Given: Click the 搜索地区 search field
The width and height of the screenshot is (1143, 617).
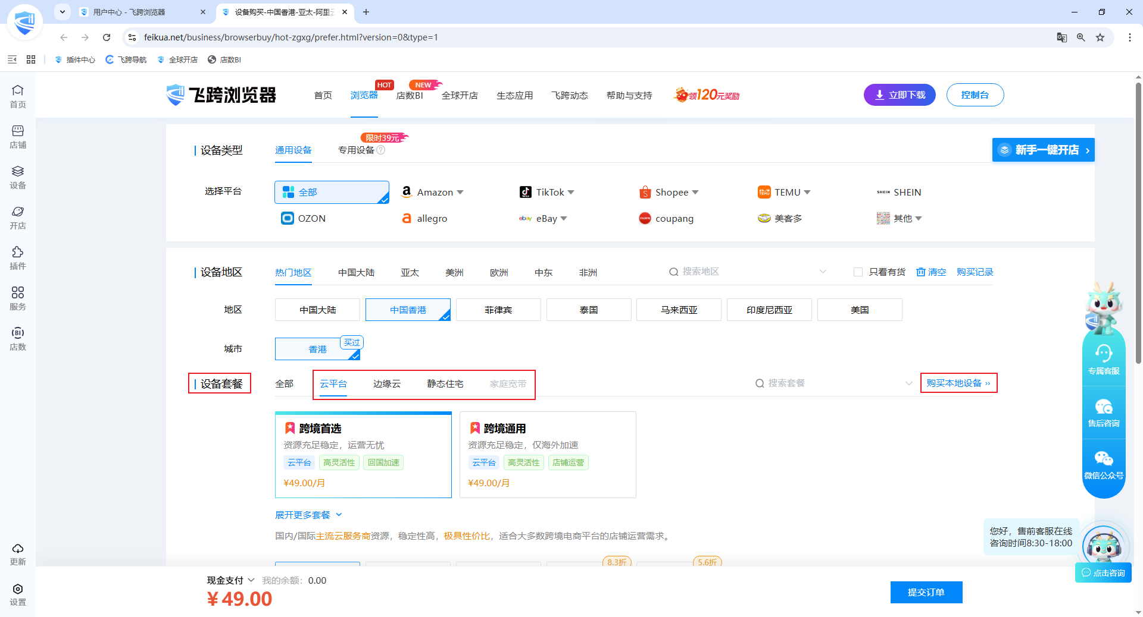Looking at the screenshot, I should tap(748, 272).
